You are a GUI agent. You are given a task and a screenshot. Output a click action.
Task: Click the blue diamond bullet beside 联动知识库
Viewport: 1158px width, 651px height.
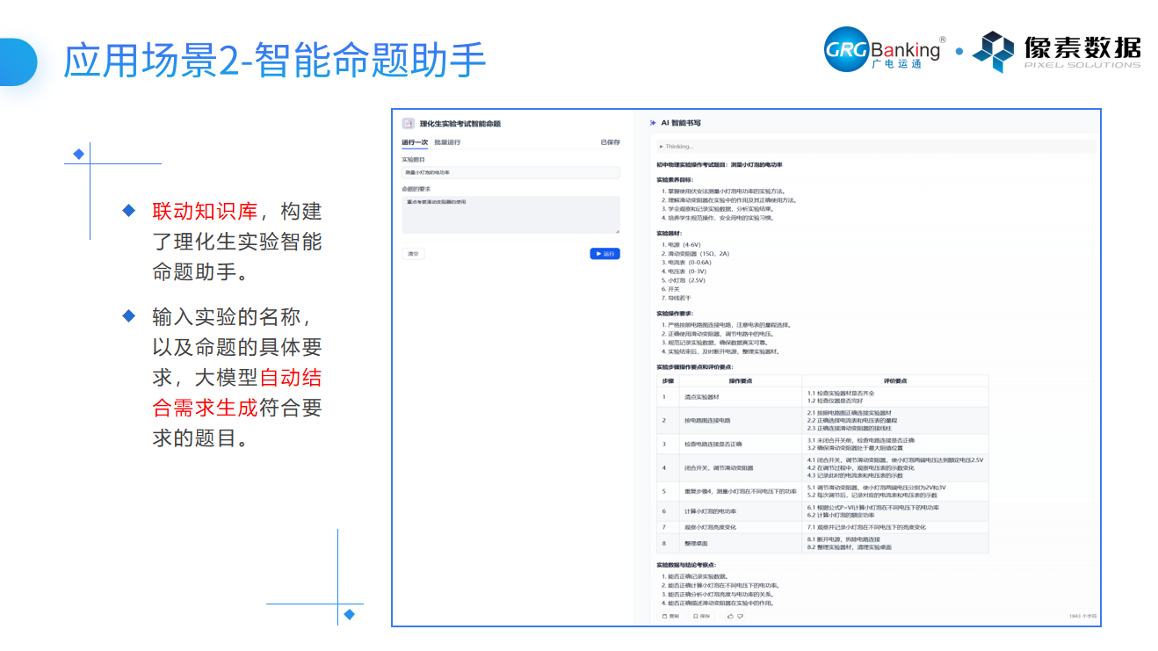tap(129, 211)
